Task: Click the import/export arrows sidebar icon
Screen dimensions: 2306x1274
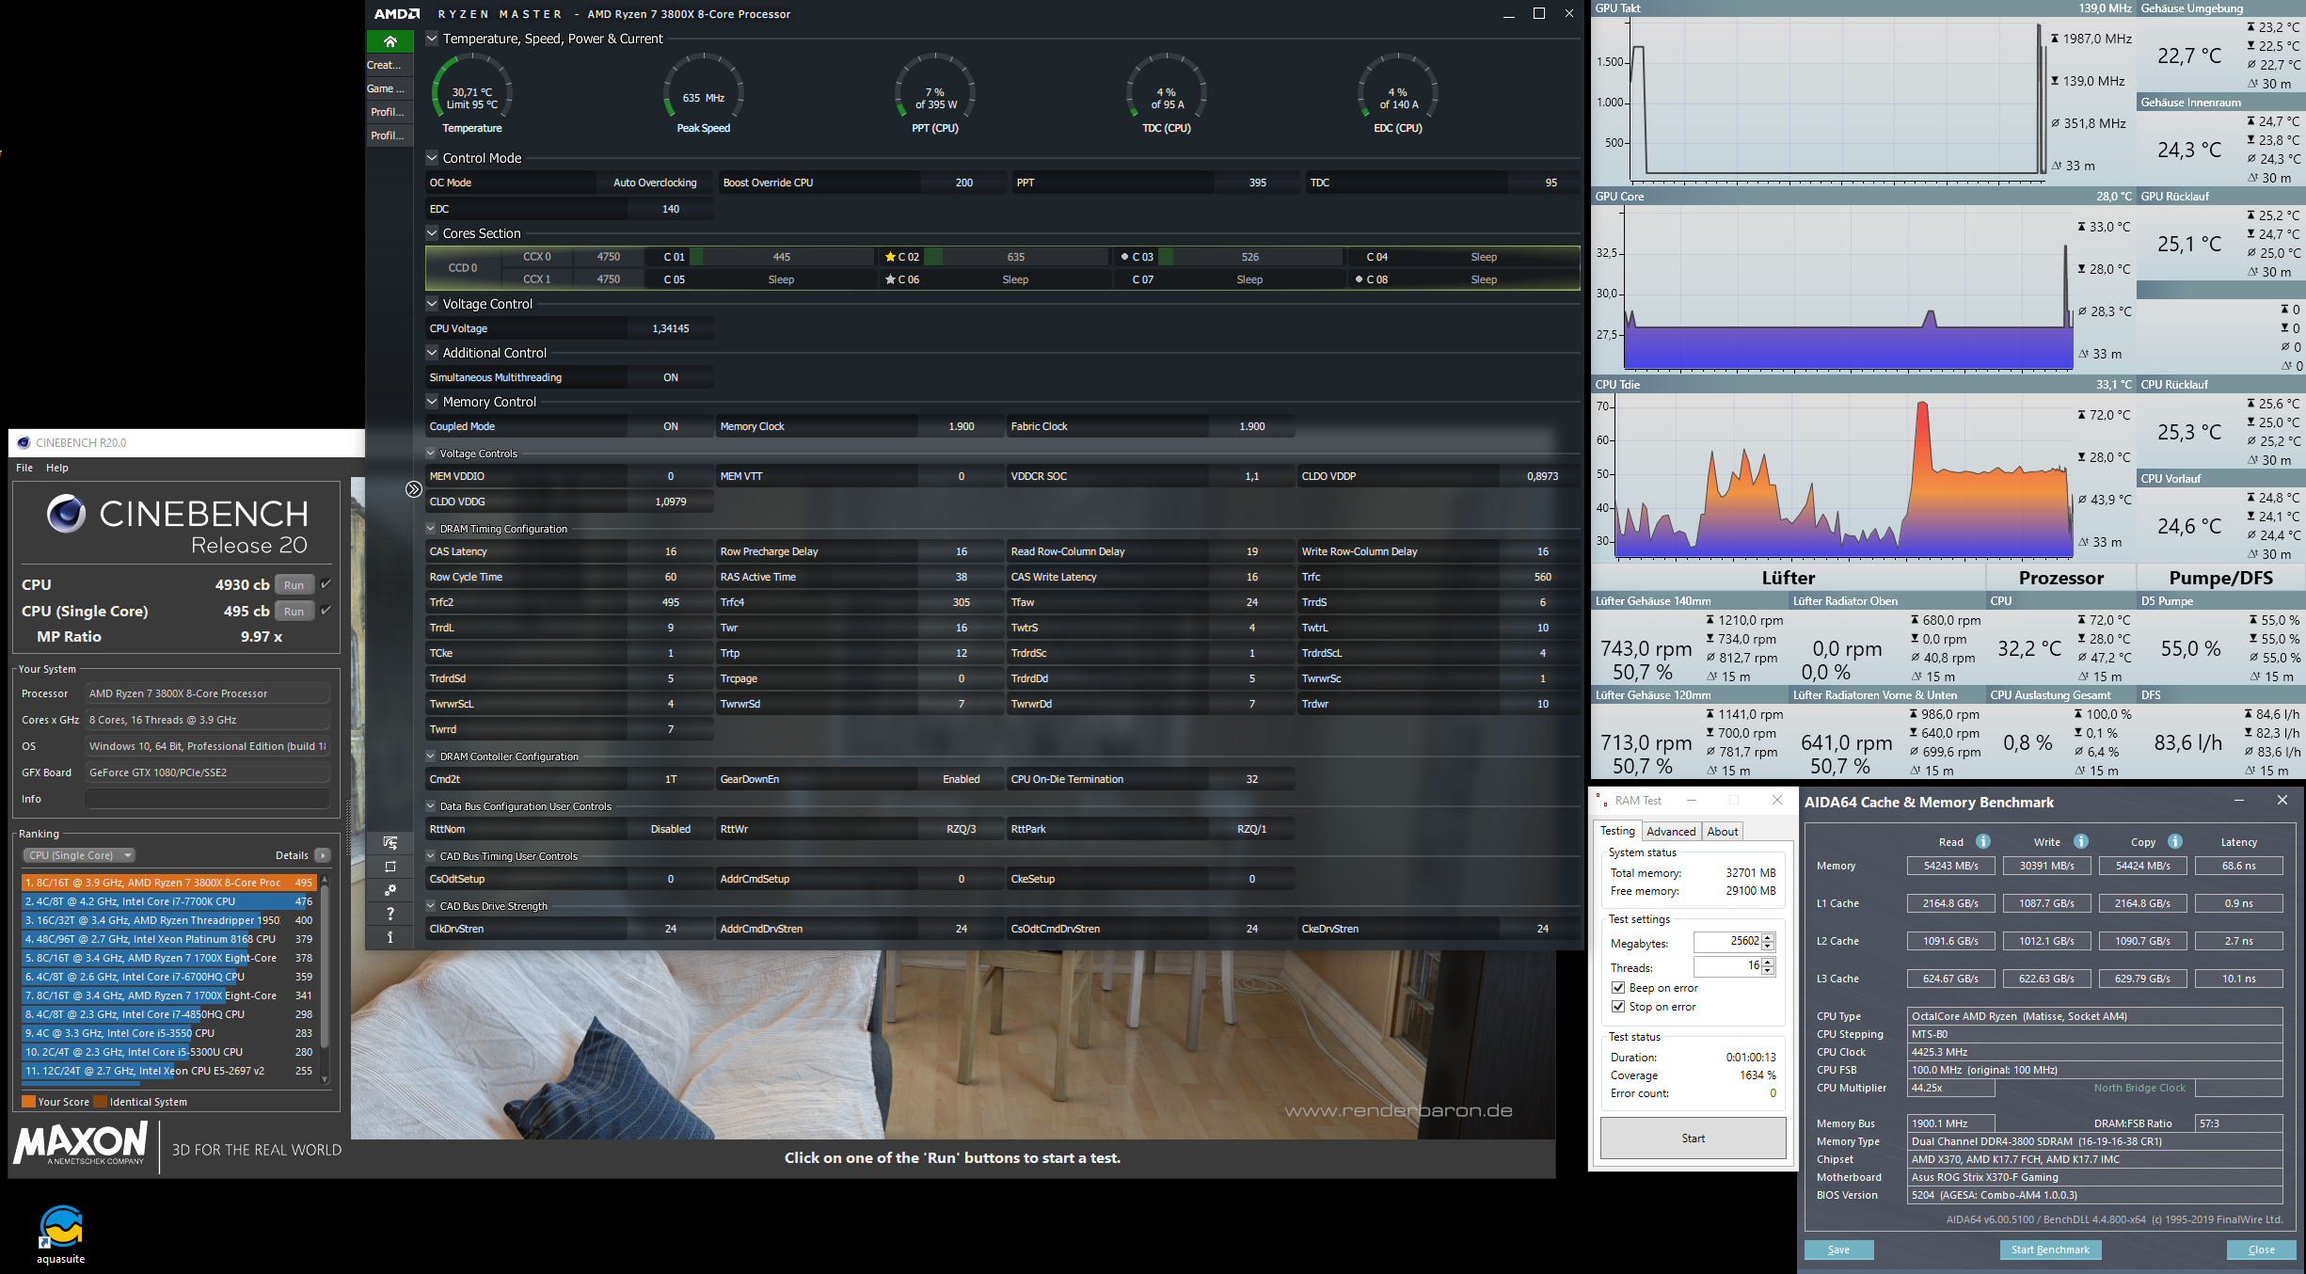Action: pyautogui.click(x=390, y=843)
